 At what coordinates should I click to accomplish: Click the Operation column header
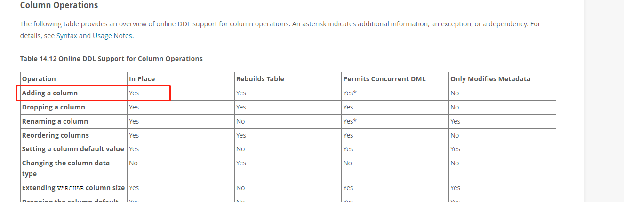(x=39, y=79)
